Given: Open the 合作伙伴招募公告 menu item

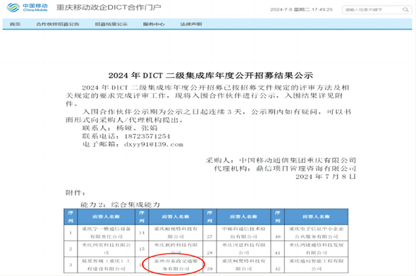Looking at the screenshot, I should point(58,24).
